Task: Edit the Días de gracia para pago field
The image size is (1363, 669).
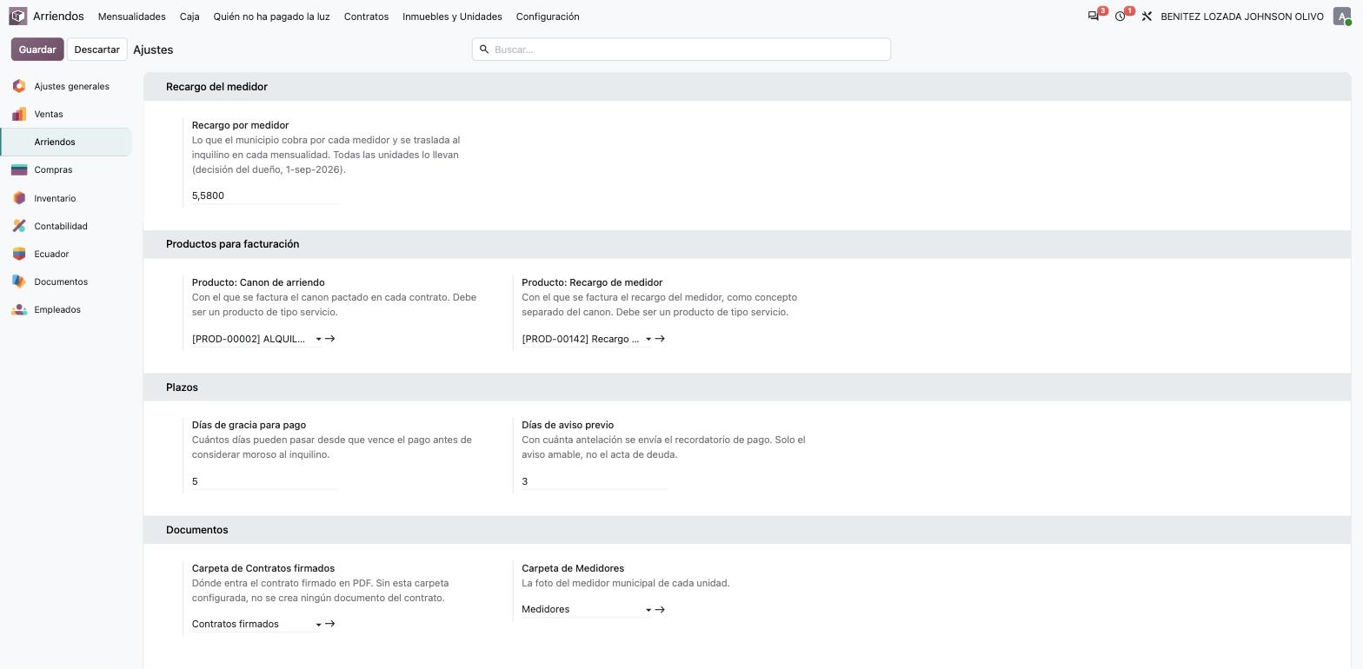Action: click(264, 481)
